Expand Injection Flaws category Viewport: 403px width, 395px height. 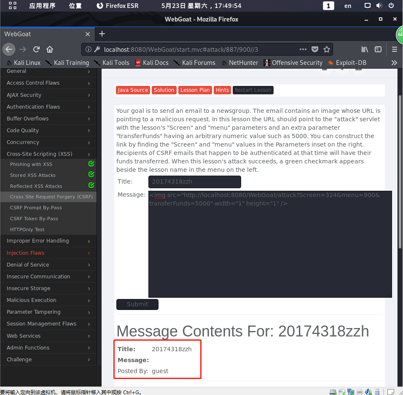point(48,253)
